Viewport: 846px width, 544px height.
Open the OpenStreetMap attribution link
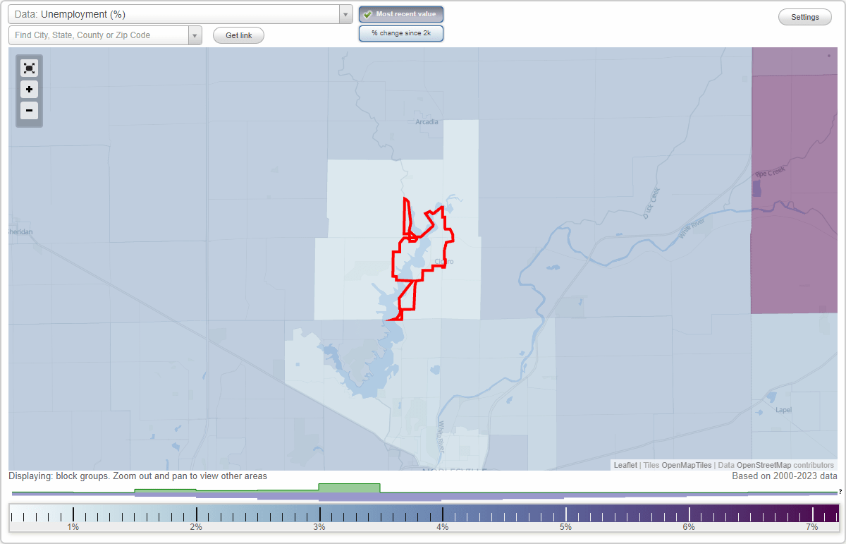pos(764,465)
